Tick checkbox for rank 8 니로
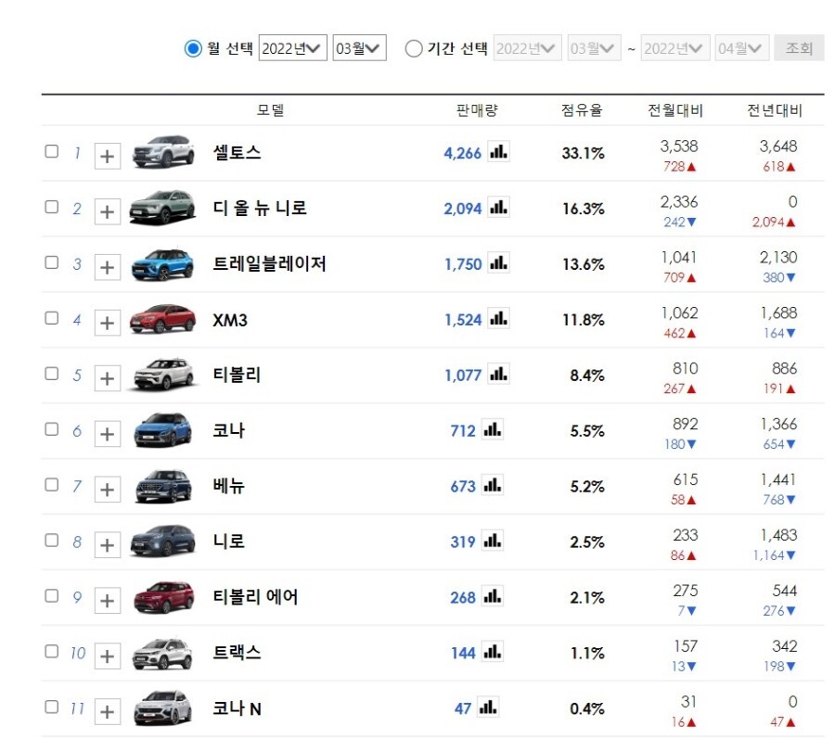 52,540
